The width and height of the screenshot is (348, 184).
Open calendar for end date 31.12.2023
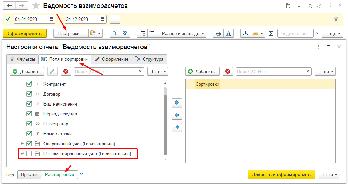click(x=102, y=19)
